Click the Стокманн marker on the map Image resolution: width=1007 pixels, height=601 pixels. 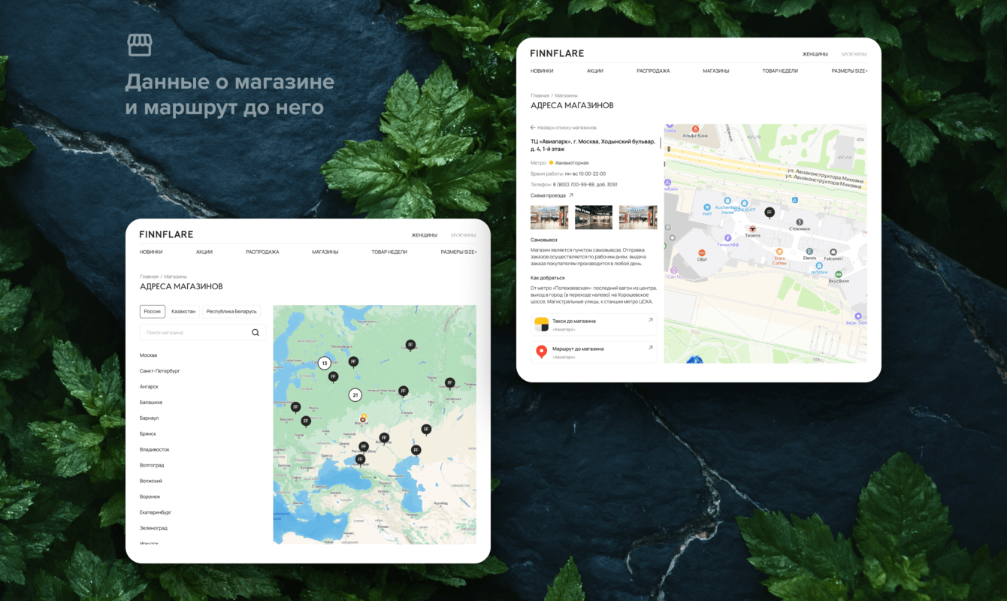pos(799,222)
